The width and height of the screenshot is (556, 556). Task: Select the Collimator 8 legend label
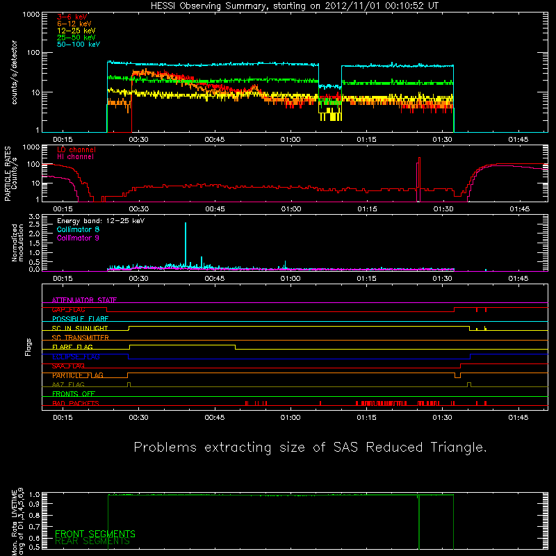point(78,229)
